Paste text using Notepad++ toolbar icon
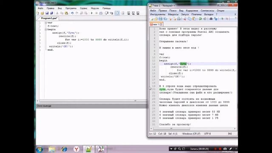This screenshot has height=153, width=272. click(x=194, y=19)
